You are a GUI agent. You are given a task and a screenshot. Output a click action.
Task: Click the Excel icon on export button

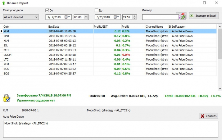tap(191, 16)
